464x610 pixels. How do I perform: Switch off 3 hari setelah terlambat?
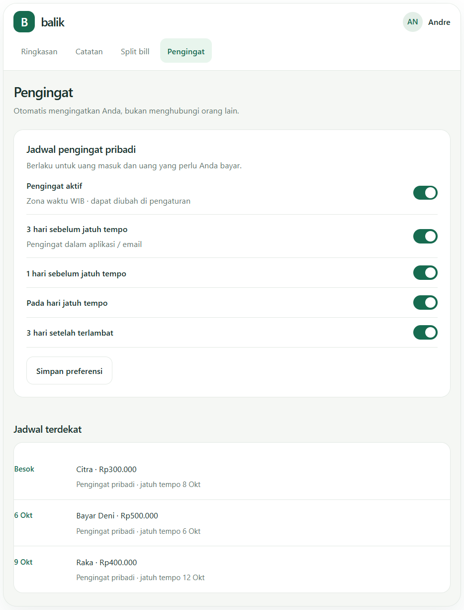pos(425,332)
